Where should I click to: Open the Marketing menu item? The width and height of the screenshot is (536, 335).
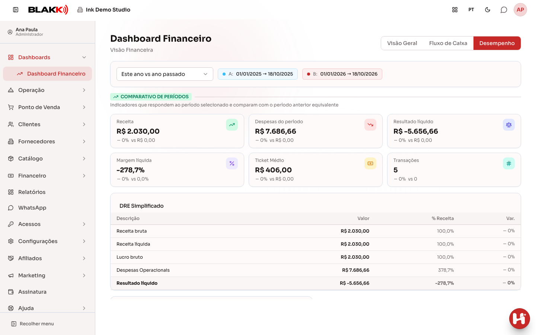47,275
